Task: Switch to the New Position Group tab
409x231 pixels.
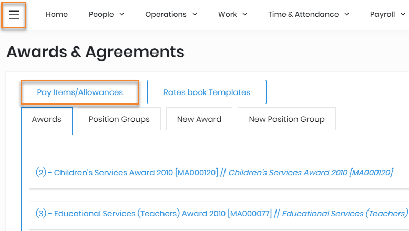Action: tap(287, 119)
